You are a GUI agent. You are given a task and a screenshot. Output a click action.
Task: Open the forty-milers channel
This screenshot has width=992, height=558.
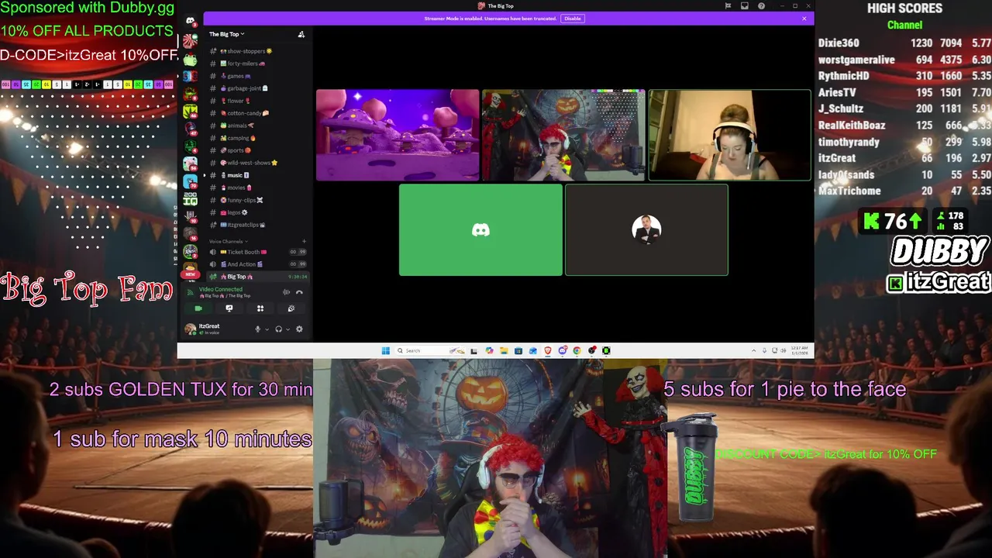[x=258, y=64]
